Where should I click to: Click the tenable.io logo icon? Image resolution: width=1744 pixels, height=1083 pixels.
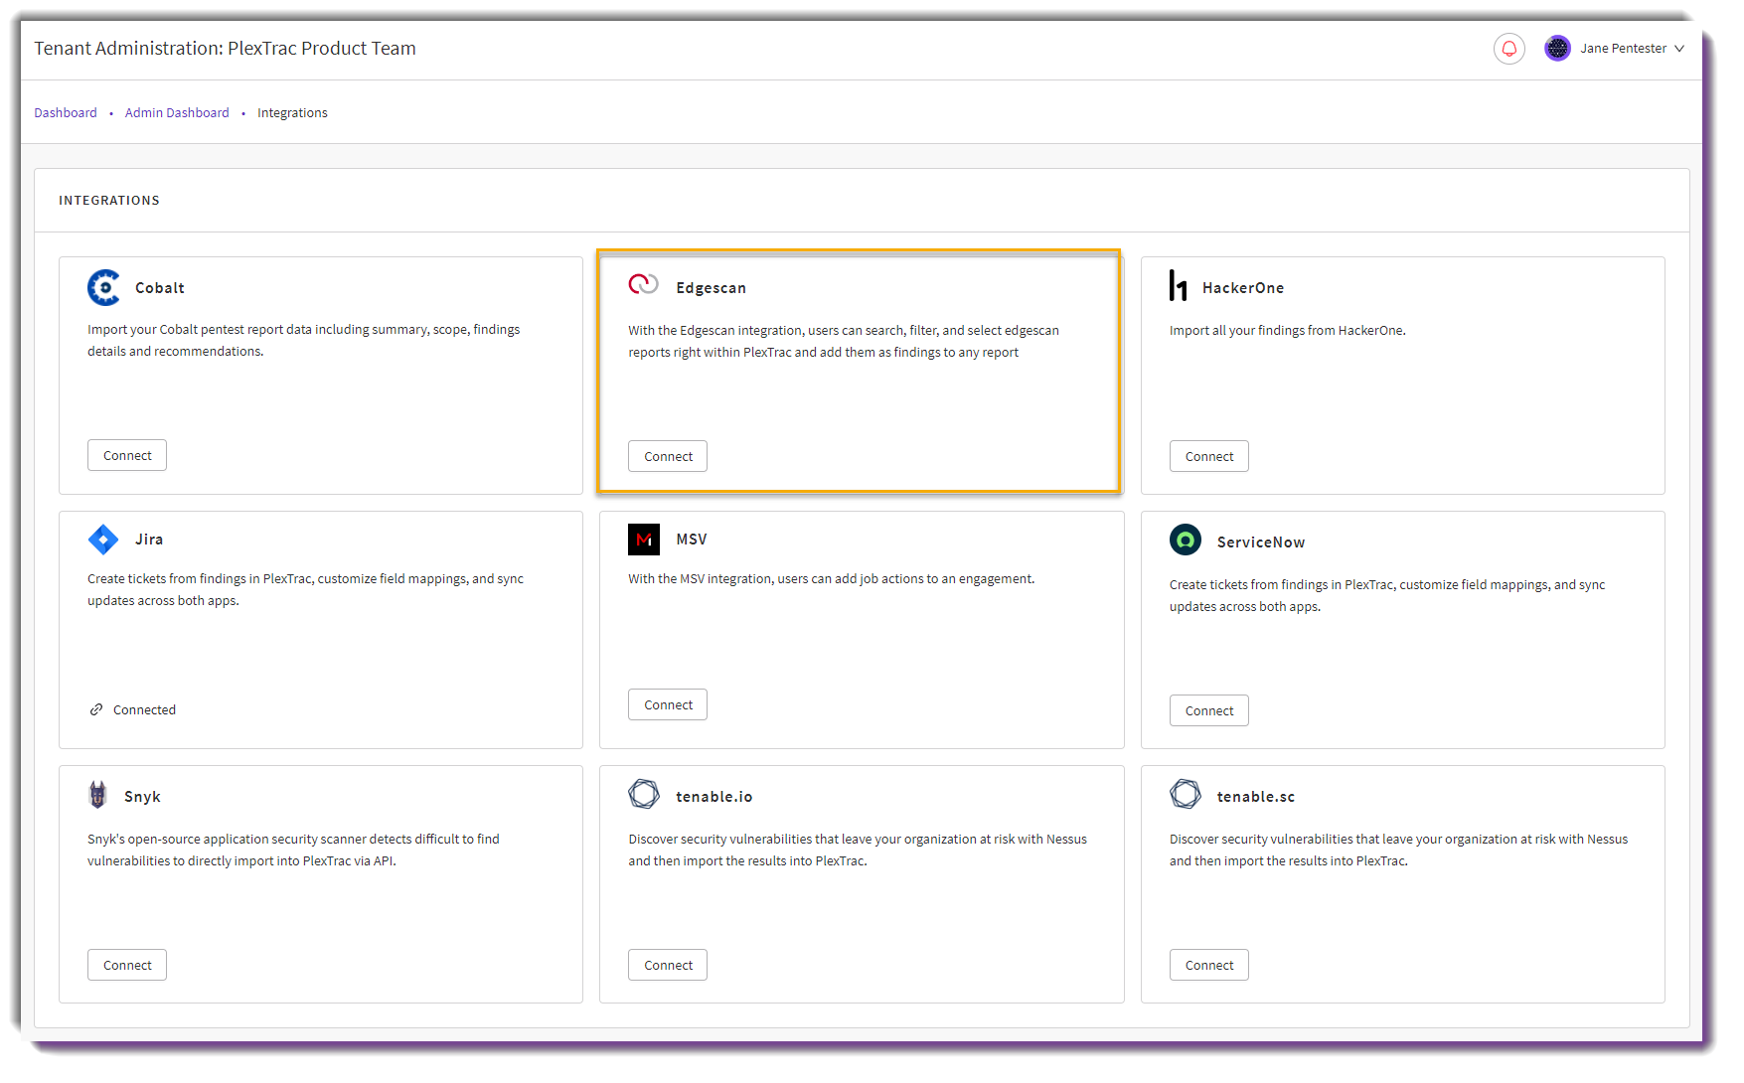point(644,794)
